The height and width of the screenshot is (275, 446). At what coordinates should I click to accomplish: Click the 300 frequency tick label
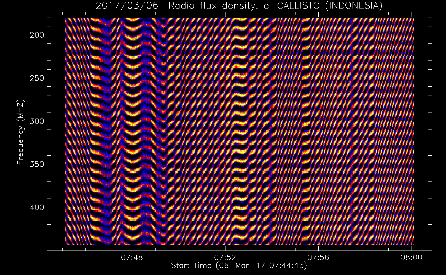point(37,121)
